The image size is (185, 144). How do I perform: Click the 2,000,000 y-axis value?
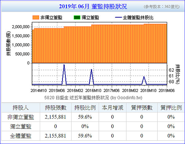pyautogui.click(x=21, y=27)
